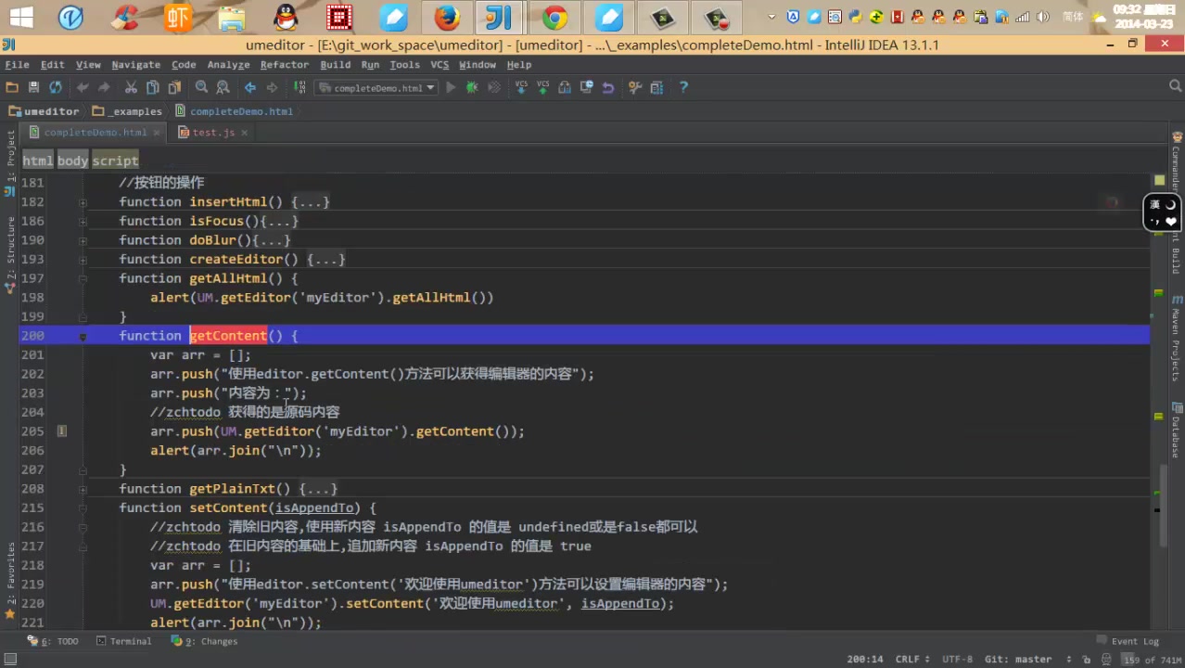1185x668 pixels.
Task: Open the Refactor menu
Action: click(284, 64)
